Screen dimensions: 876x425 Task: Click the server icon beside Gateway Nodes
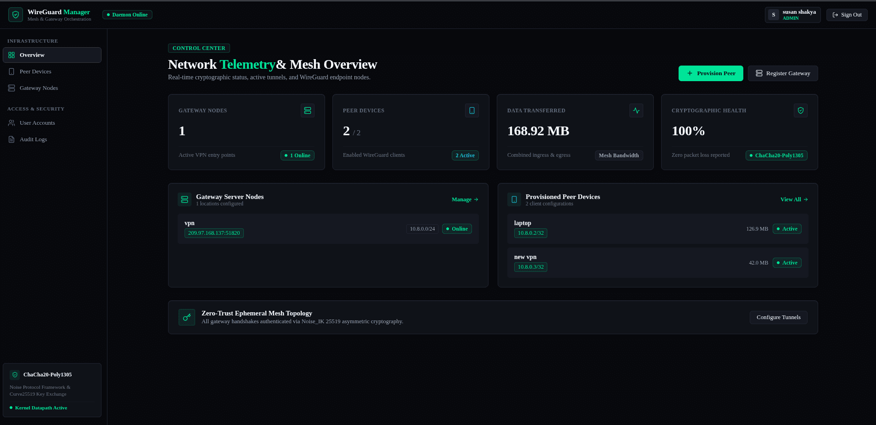(11, 88)
